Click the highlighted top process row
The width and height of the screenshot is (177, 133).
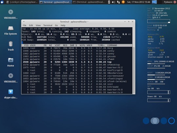coord(77,62)
